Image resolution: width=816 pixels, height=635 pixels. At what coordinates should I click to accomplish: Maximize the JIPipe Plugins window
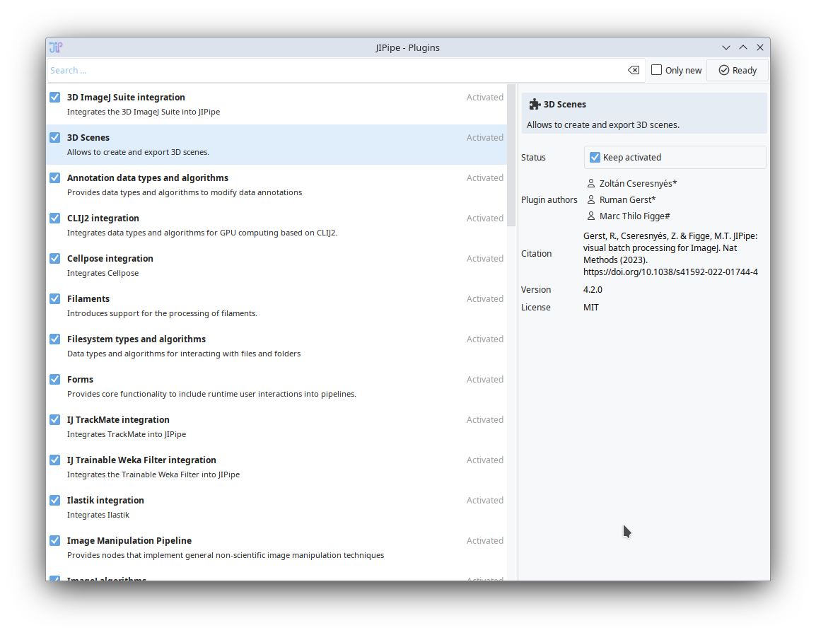pyautogui.click(x=743, y=47)
